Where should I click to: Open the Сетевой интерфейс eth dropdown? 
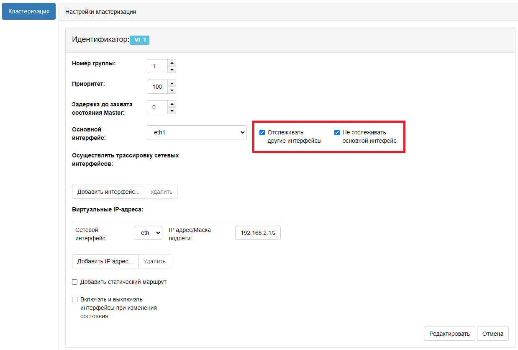pyautogui.click(x=148, y=233)
